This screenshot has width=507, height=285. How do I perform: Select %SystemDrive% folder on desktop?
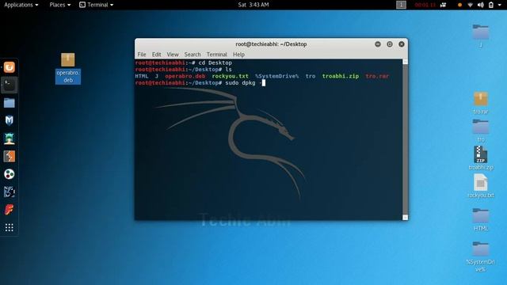[481, 256]
